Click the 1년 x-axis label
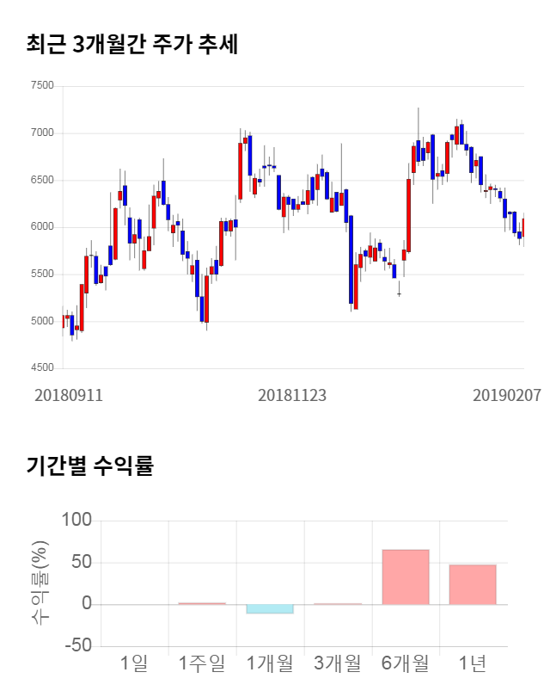The height and width of the screenshot is (697, 550). click(472, 663)
